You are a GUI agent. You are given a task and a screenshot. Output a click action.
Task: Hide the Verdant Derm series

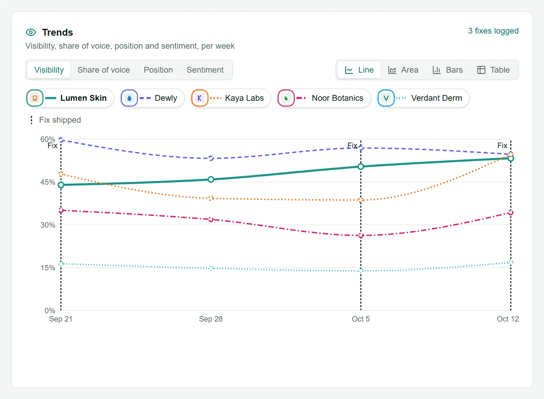point(423,98)
